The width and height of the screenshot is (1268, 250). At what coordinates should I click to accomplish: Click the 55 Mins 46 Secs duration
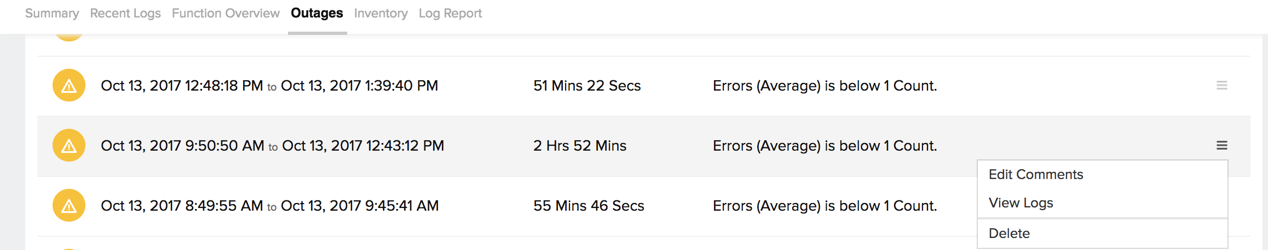pos(589,206)
